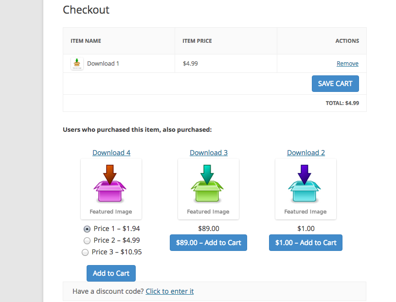Screen dimensions: 396x302
Task: Remove Download 1 from the cart
Action: (x=347, y=64)
